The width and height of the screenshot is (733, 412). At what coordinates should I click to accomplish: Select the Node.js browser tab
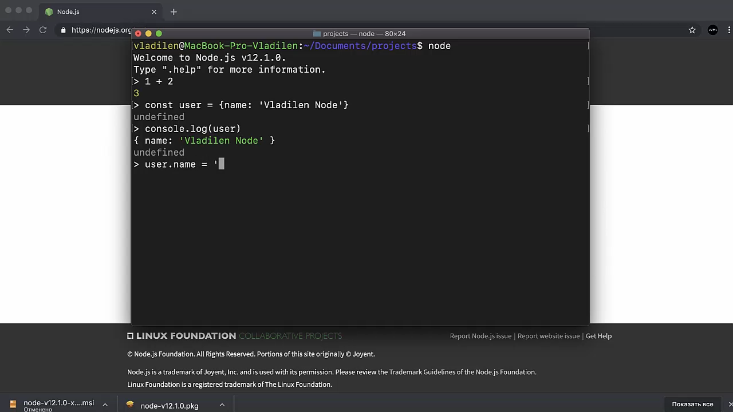tap(101, 11)
